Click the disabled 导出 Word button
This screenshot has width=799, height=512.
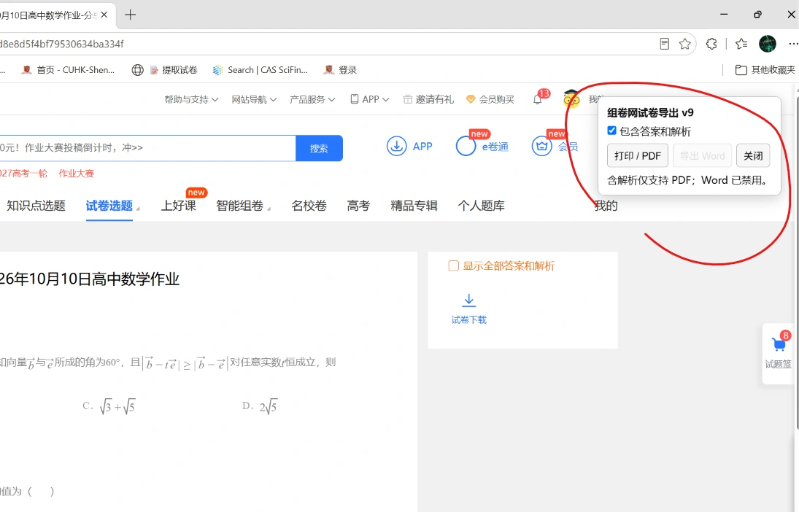tap(702, 155)
